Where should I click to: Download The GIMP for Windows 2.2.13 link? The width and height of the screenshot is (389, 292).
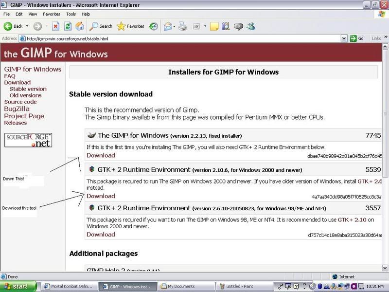coord(101,155)
